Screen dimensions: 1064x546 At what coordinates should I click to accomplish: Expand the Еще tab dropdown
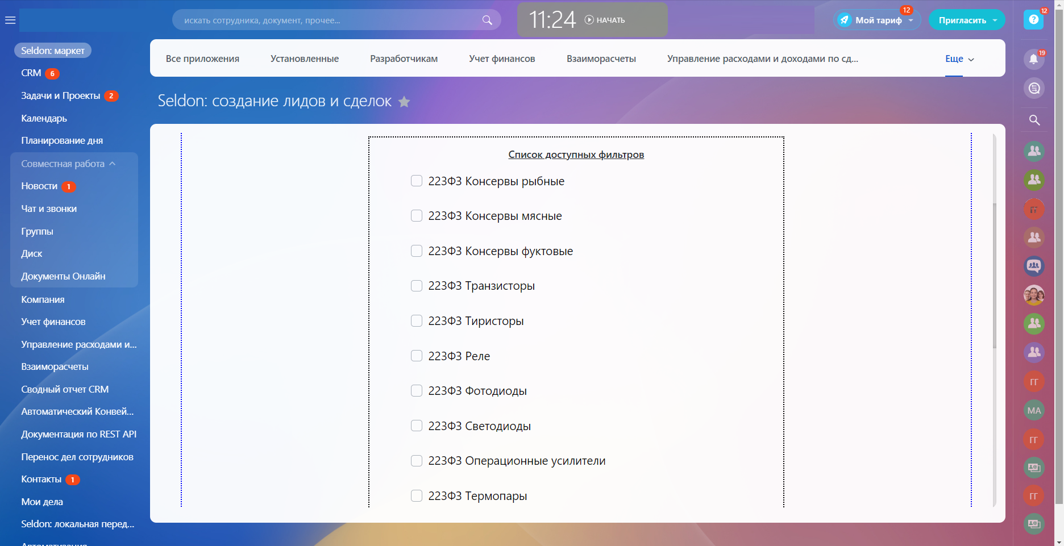(959, 59)
